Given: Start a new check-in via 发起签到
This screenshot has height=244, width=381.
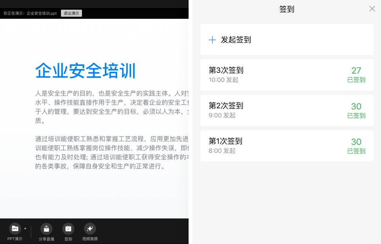Looking at the screenshot, I should coord(287,39).
